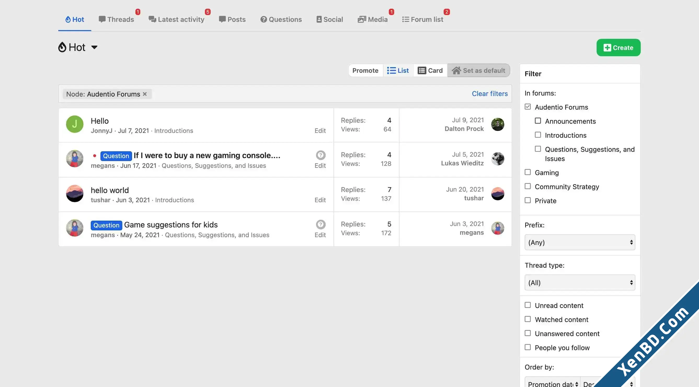Expand the Hot heading dropdown arrow
Screen dimensions: 699x387
94,48
